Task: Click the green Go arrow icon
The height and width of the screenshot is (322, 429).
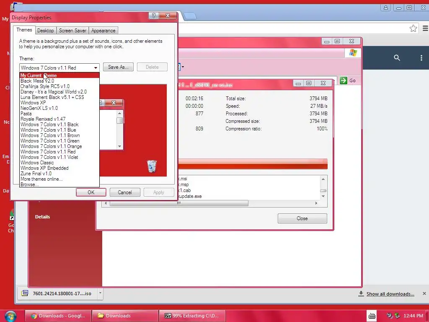Action: [x=344, y=80]
